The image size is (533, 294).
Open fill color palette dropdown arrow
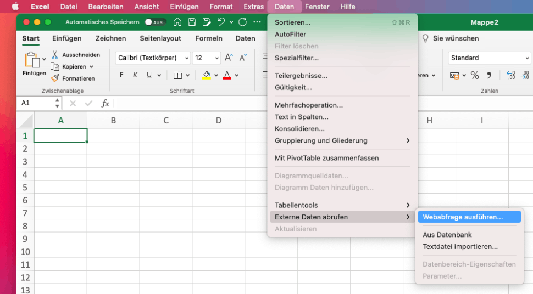216,75
